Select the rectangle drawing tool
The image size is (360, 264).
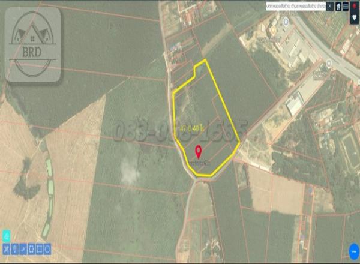pyautogui.click(x=40, y=248)
